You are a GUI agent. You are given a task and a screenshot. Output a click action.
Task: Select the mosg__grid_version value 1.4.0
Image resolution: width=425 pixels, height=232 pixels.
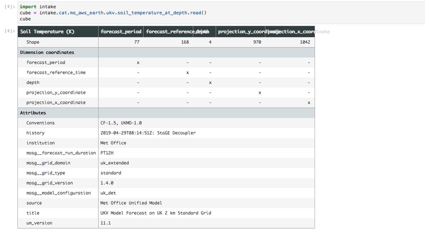click(107, 183)
